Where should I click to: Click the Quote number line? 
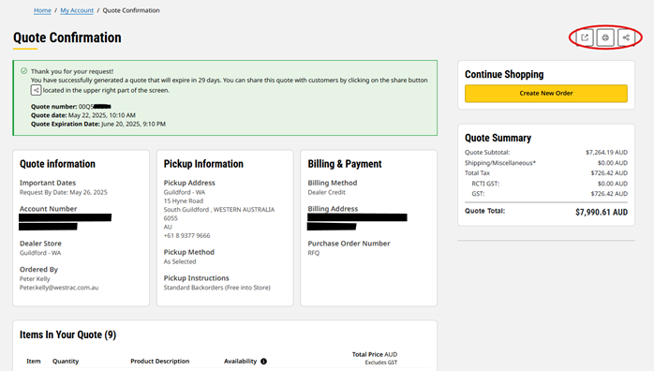[71, 106]
